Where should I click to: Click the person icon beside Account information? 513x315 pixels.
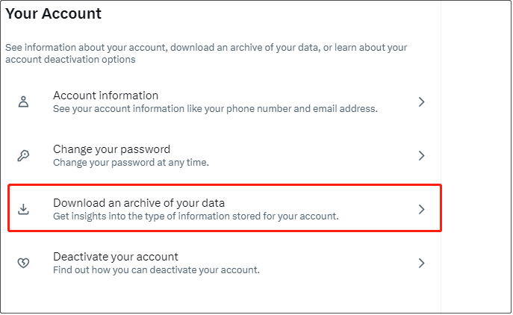click(23, 102)
